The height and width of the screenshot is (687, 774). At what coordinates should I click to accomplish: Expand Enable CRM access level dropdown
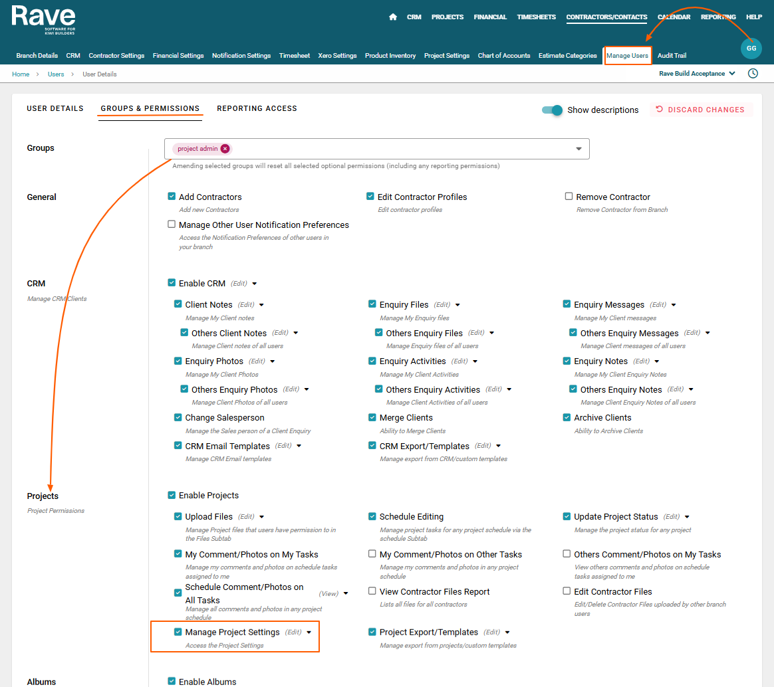click(255, 284)
